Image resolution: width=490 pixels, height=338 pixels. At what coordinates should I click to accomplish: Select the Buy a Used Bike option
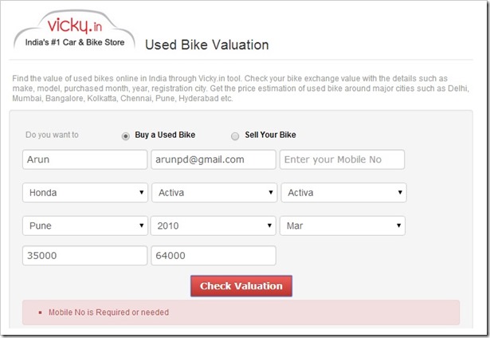125,136
